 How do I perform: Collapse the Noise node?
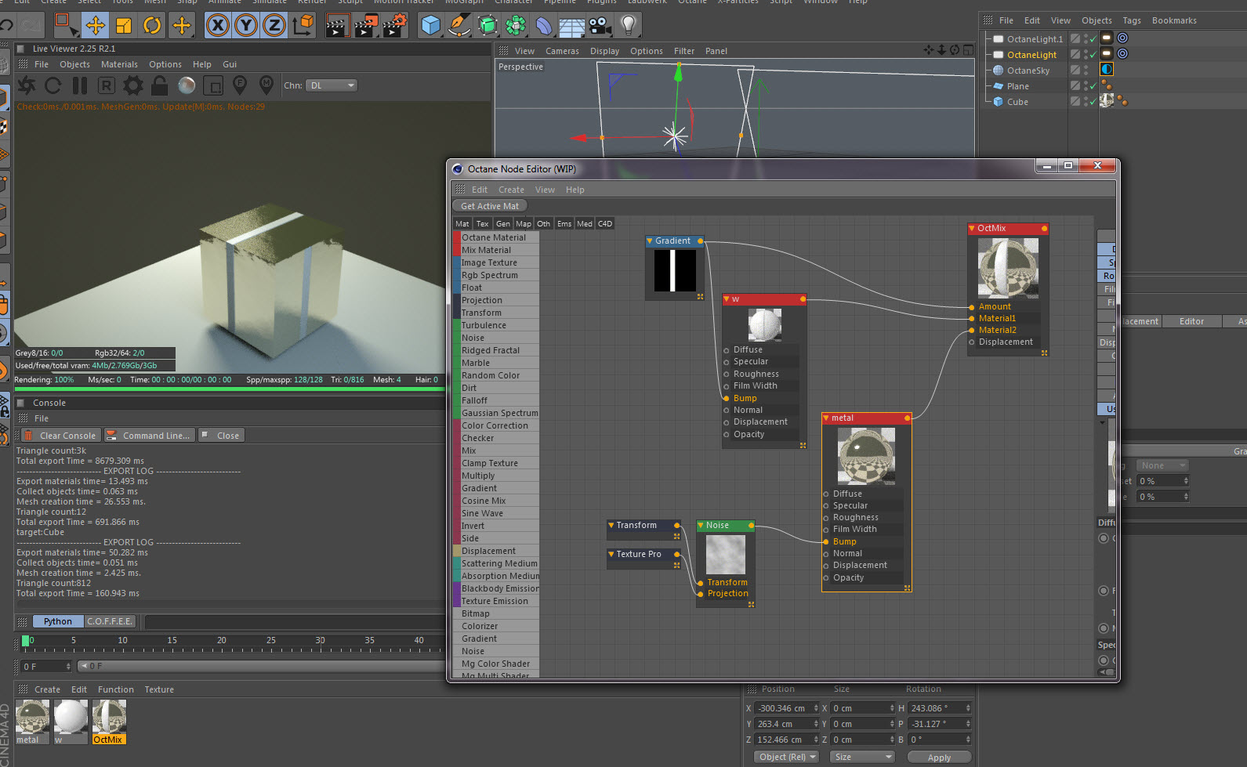point(701,525)
